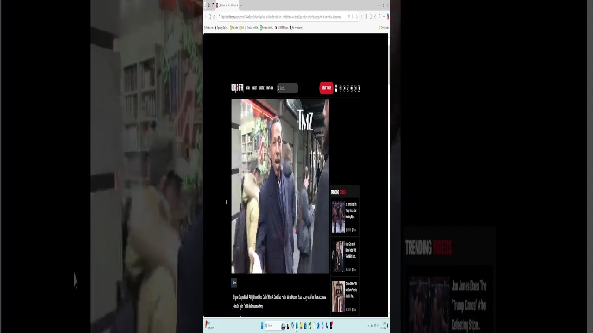Open the third trending video thumbnail

(338, 296)
